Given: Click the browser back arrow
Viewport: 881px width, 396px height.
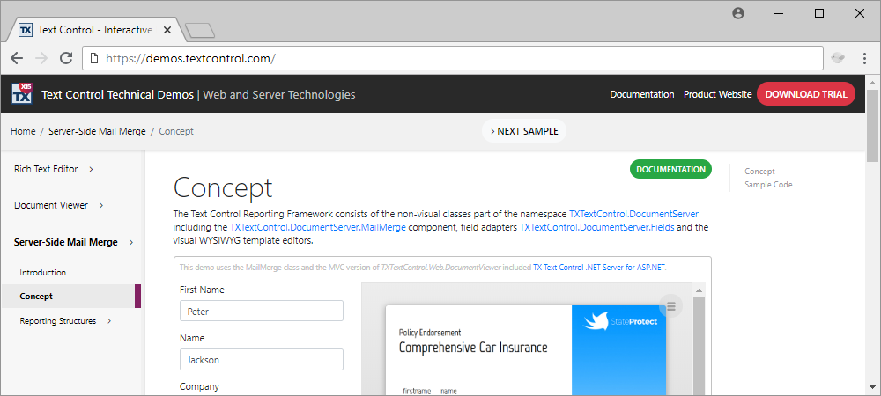Looking at the screenshot, I should pyautogui.click(x=17, y=58).
